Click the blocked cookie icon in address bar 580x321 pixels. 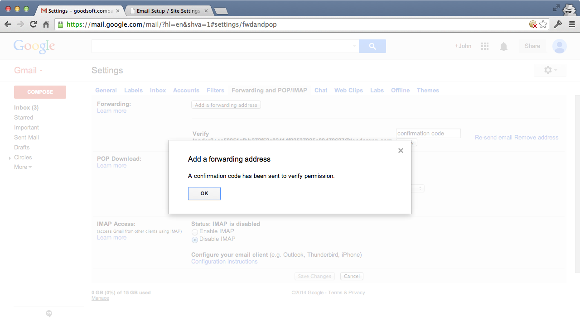[x=533, y=24]
